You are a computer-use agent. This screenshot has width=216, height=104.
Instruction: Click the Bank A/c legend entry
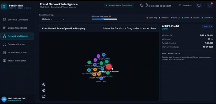point(176,18)
